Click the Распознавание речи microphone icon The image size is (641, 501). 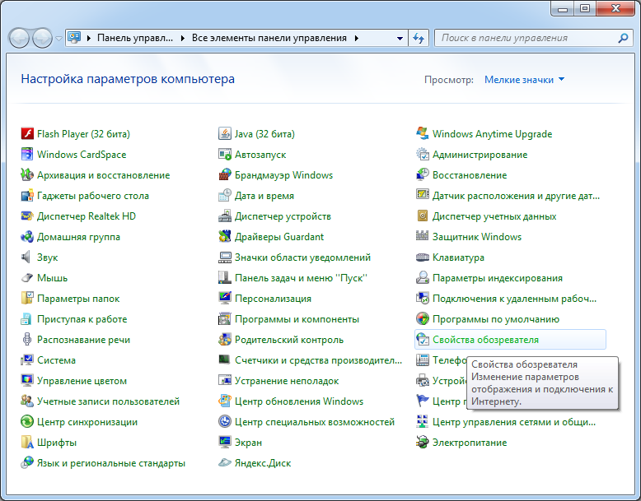pyautogui.click(x=27, y=340)
